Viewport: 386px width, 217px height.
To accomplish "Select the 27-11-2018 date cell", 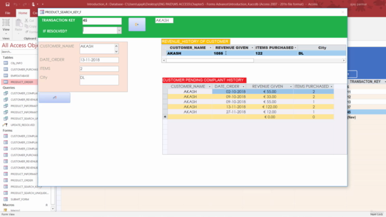I will pyautogui.click(x=229, y=112).
